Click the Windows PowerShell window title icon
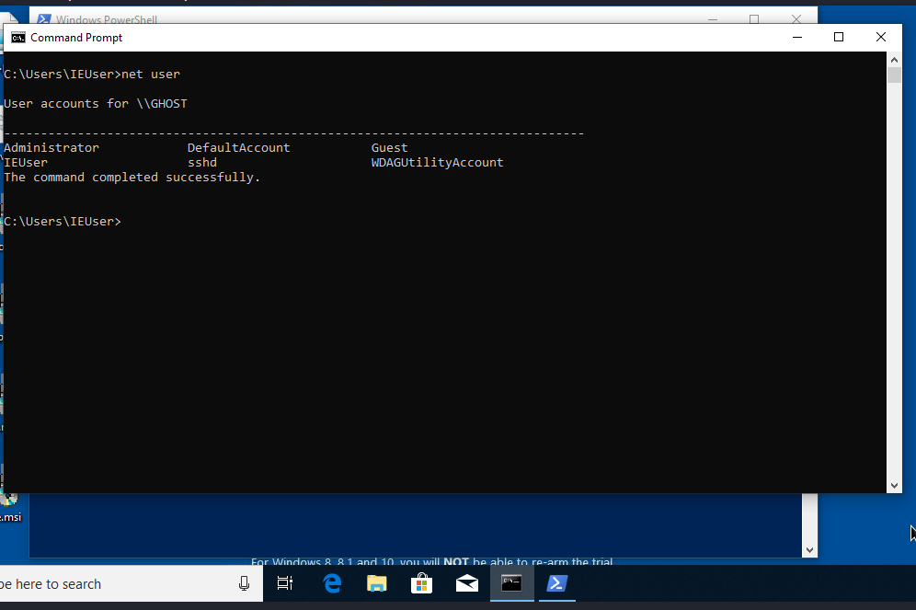916x610 pixels. tap(42, 19)
